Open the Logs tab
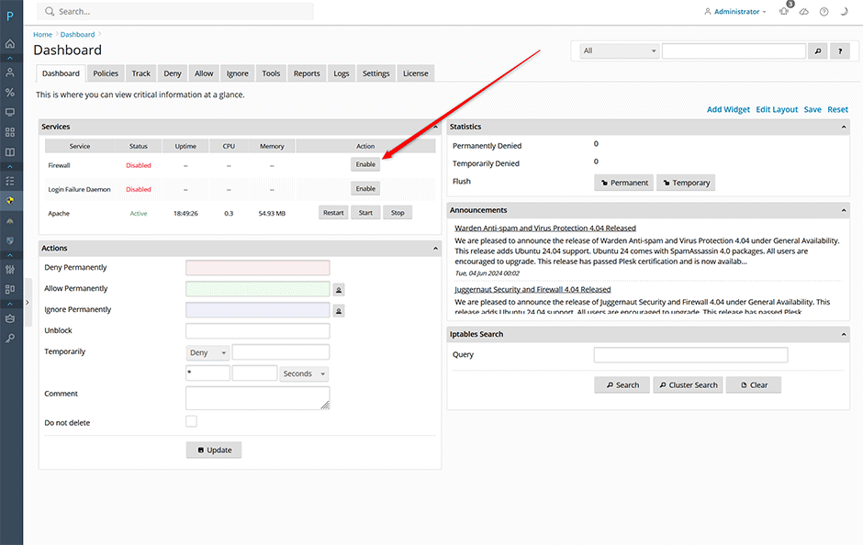This screenshot has height=545, width=863. tap(342, 73)
